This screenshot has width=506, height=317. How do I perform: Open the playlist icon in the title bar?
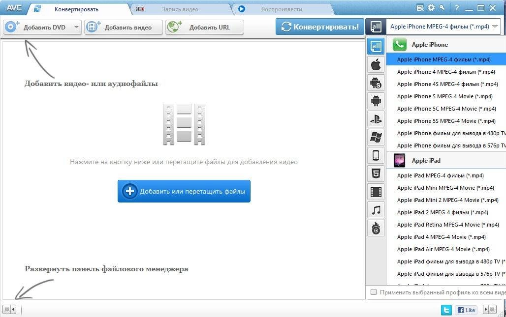pos(420,8)
